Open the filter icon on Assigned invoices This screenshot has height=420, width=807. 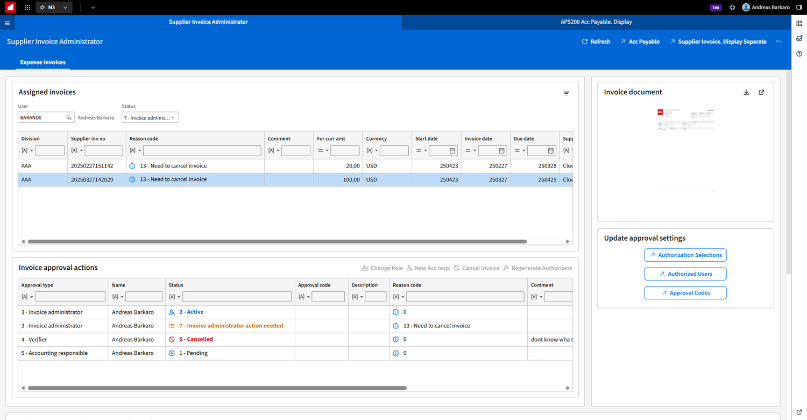coord(566,93)
